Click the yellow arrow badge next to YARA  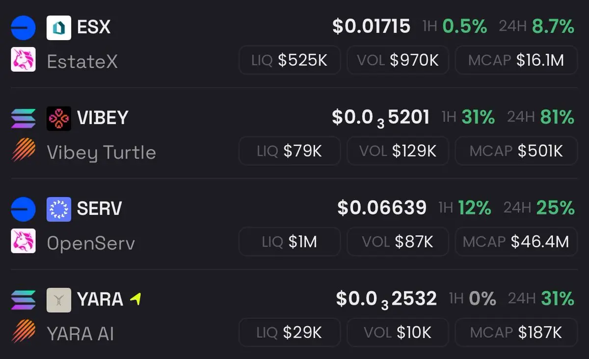click(136, 298)
